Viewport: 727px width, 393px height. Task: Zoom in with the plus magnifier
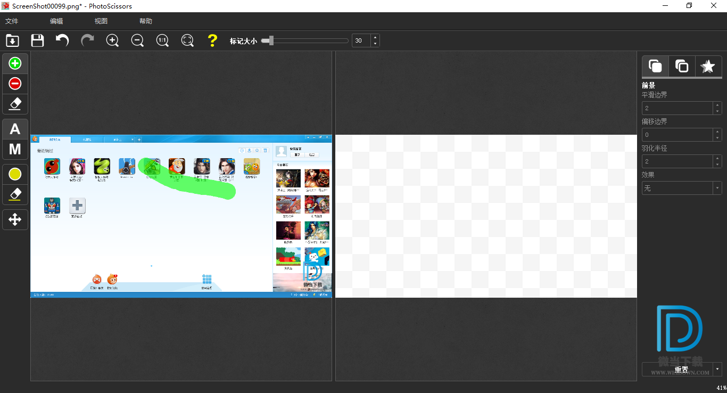[112, 40]
